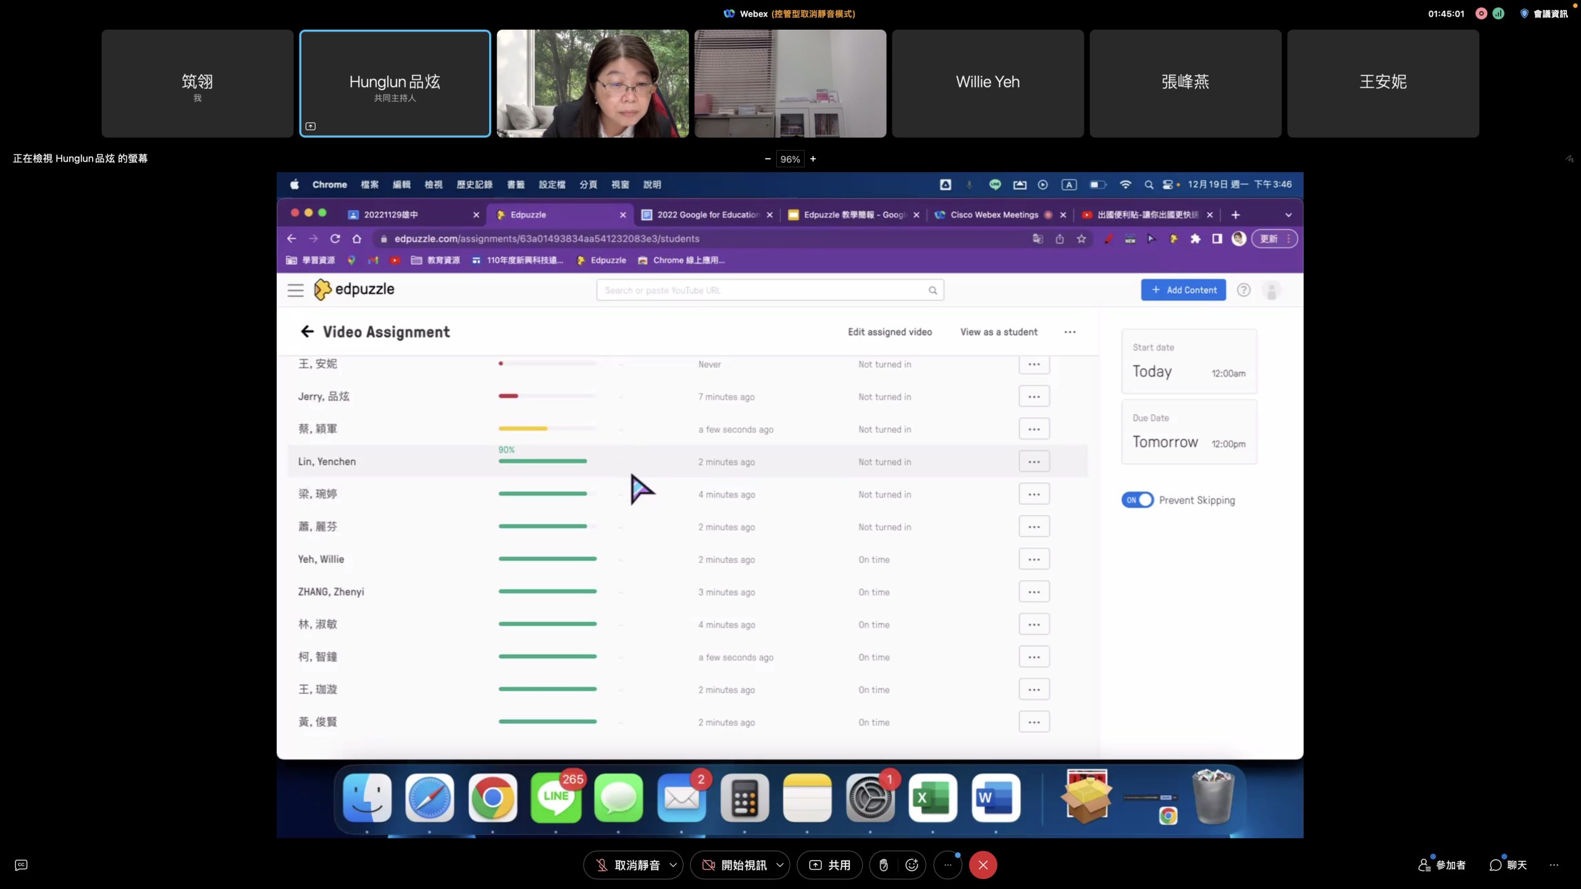1581x889 pixels.
Task: Click the raise hand icon
Action: [x=883, y=865]
